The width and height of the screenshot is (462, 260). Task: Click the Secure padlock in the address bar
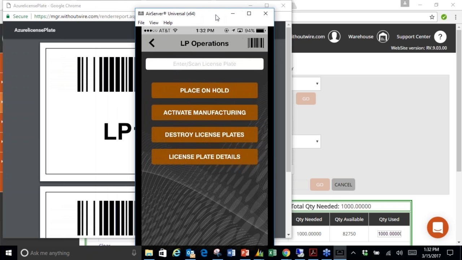tap(8, 16)
